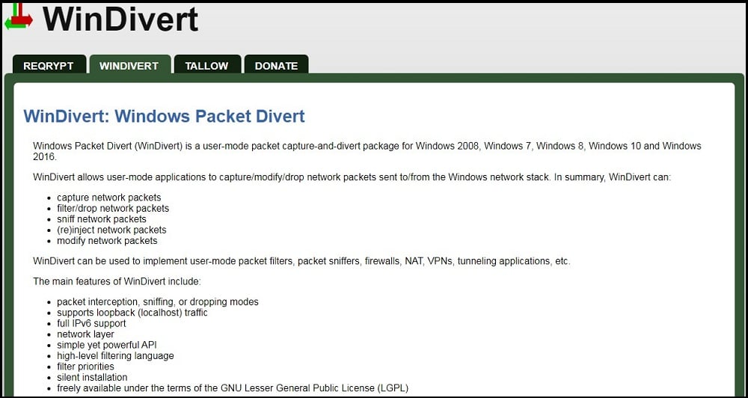This screenshot has width=748, height=398.
Task: Open the REQRYPT tab
Action: click(x=49, y=65)
